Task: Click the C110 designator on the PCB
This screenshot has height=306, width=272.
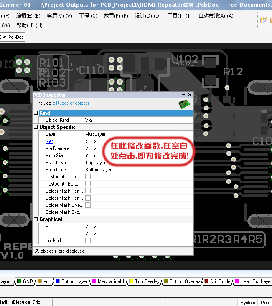Action: tap(92, 70)
